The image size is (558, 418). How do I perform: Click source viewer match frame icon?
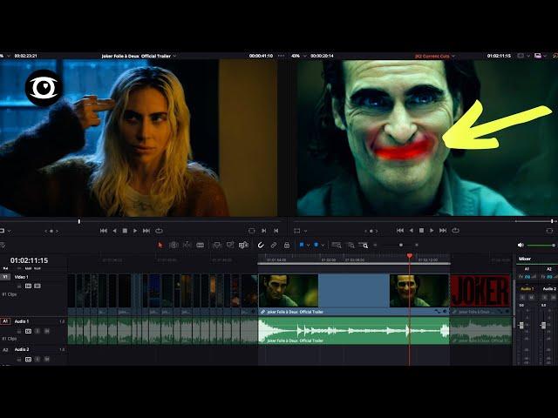click(x=252, y=231)
